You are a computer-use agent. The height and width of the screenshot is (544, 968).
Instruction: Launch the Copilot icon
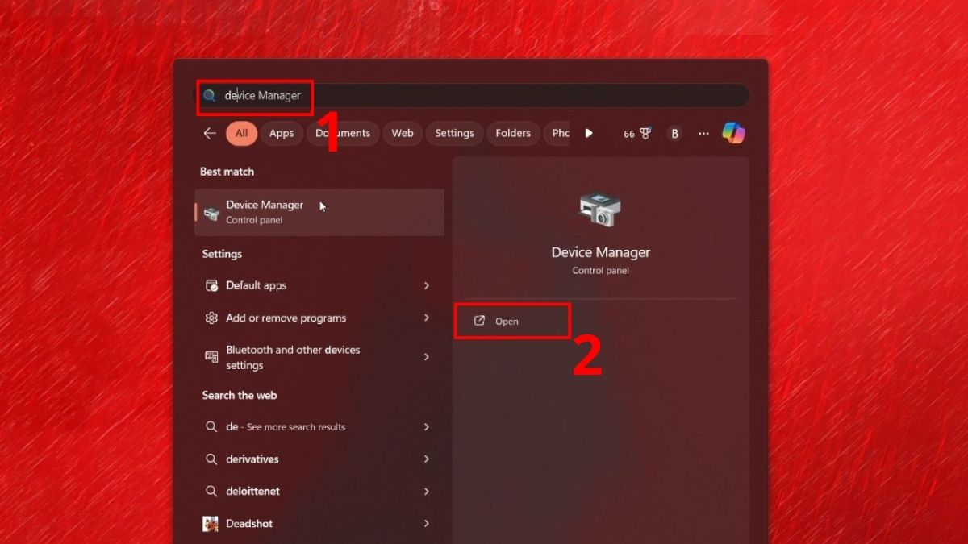733,133
